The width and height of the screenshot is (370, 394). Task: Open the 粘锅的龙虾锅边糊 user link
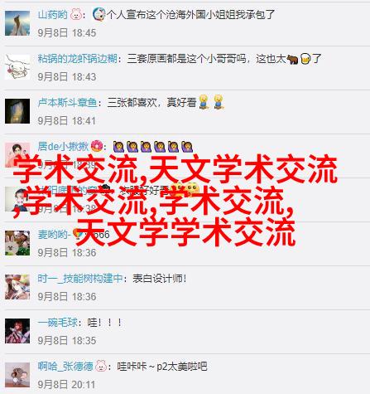point(78,59)
